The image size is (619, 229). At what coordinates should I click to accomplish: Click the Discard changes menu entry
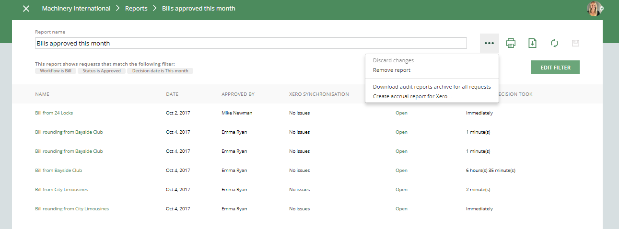(x=393, y=60)
